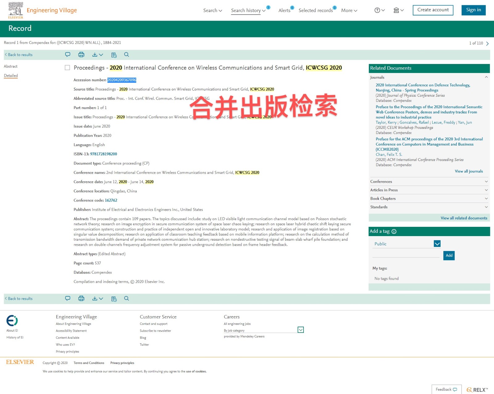
Task: Open 2020 International Conference on Defence Technology link
Action: [423, 87]
